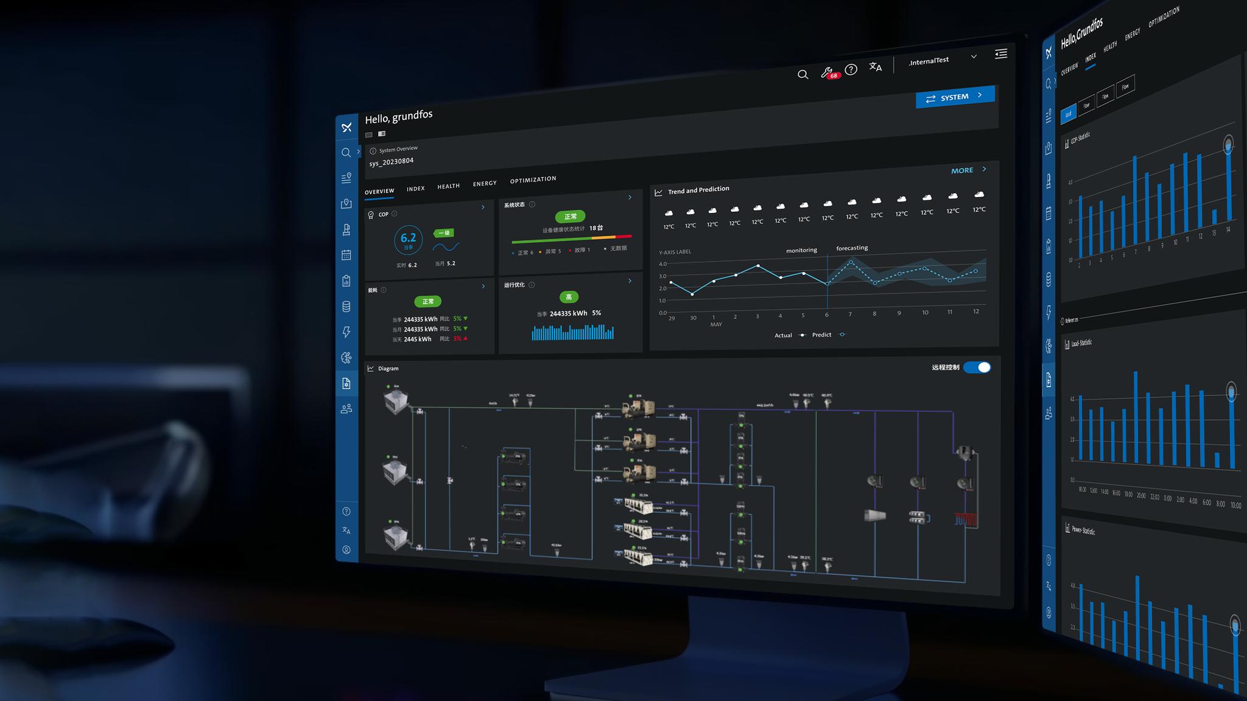Click the search icon in top bar
1247x701 pixels.
click(803, 74)
